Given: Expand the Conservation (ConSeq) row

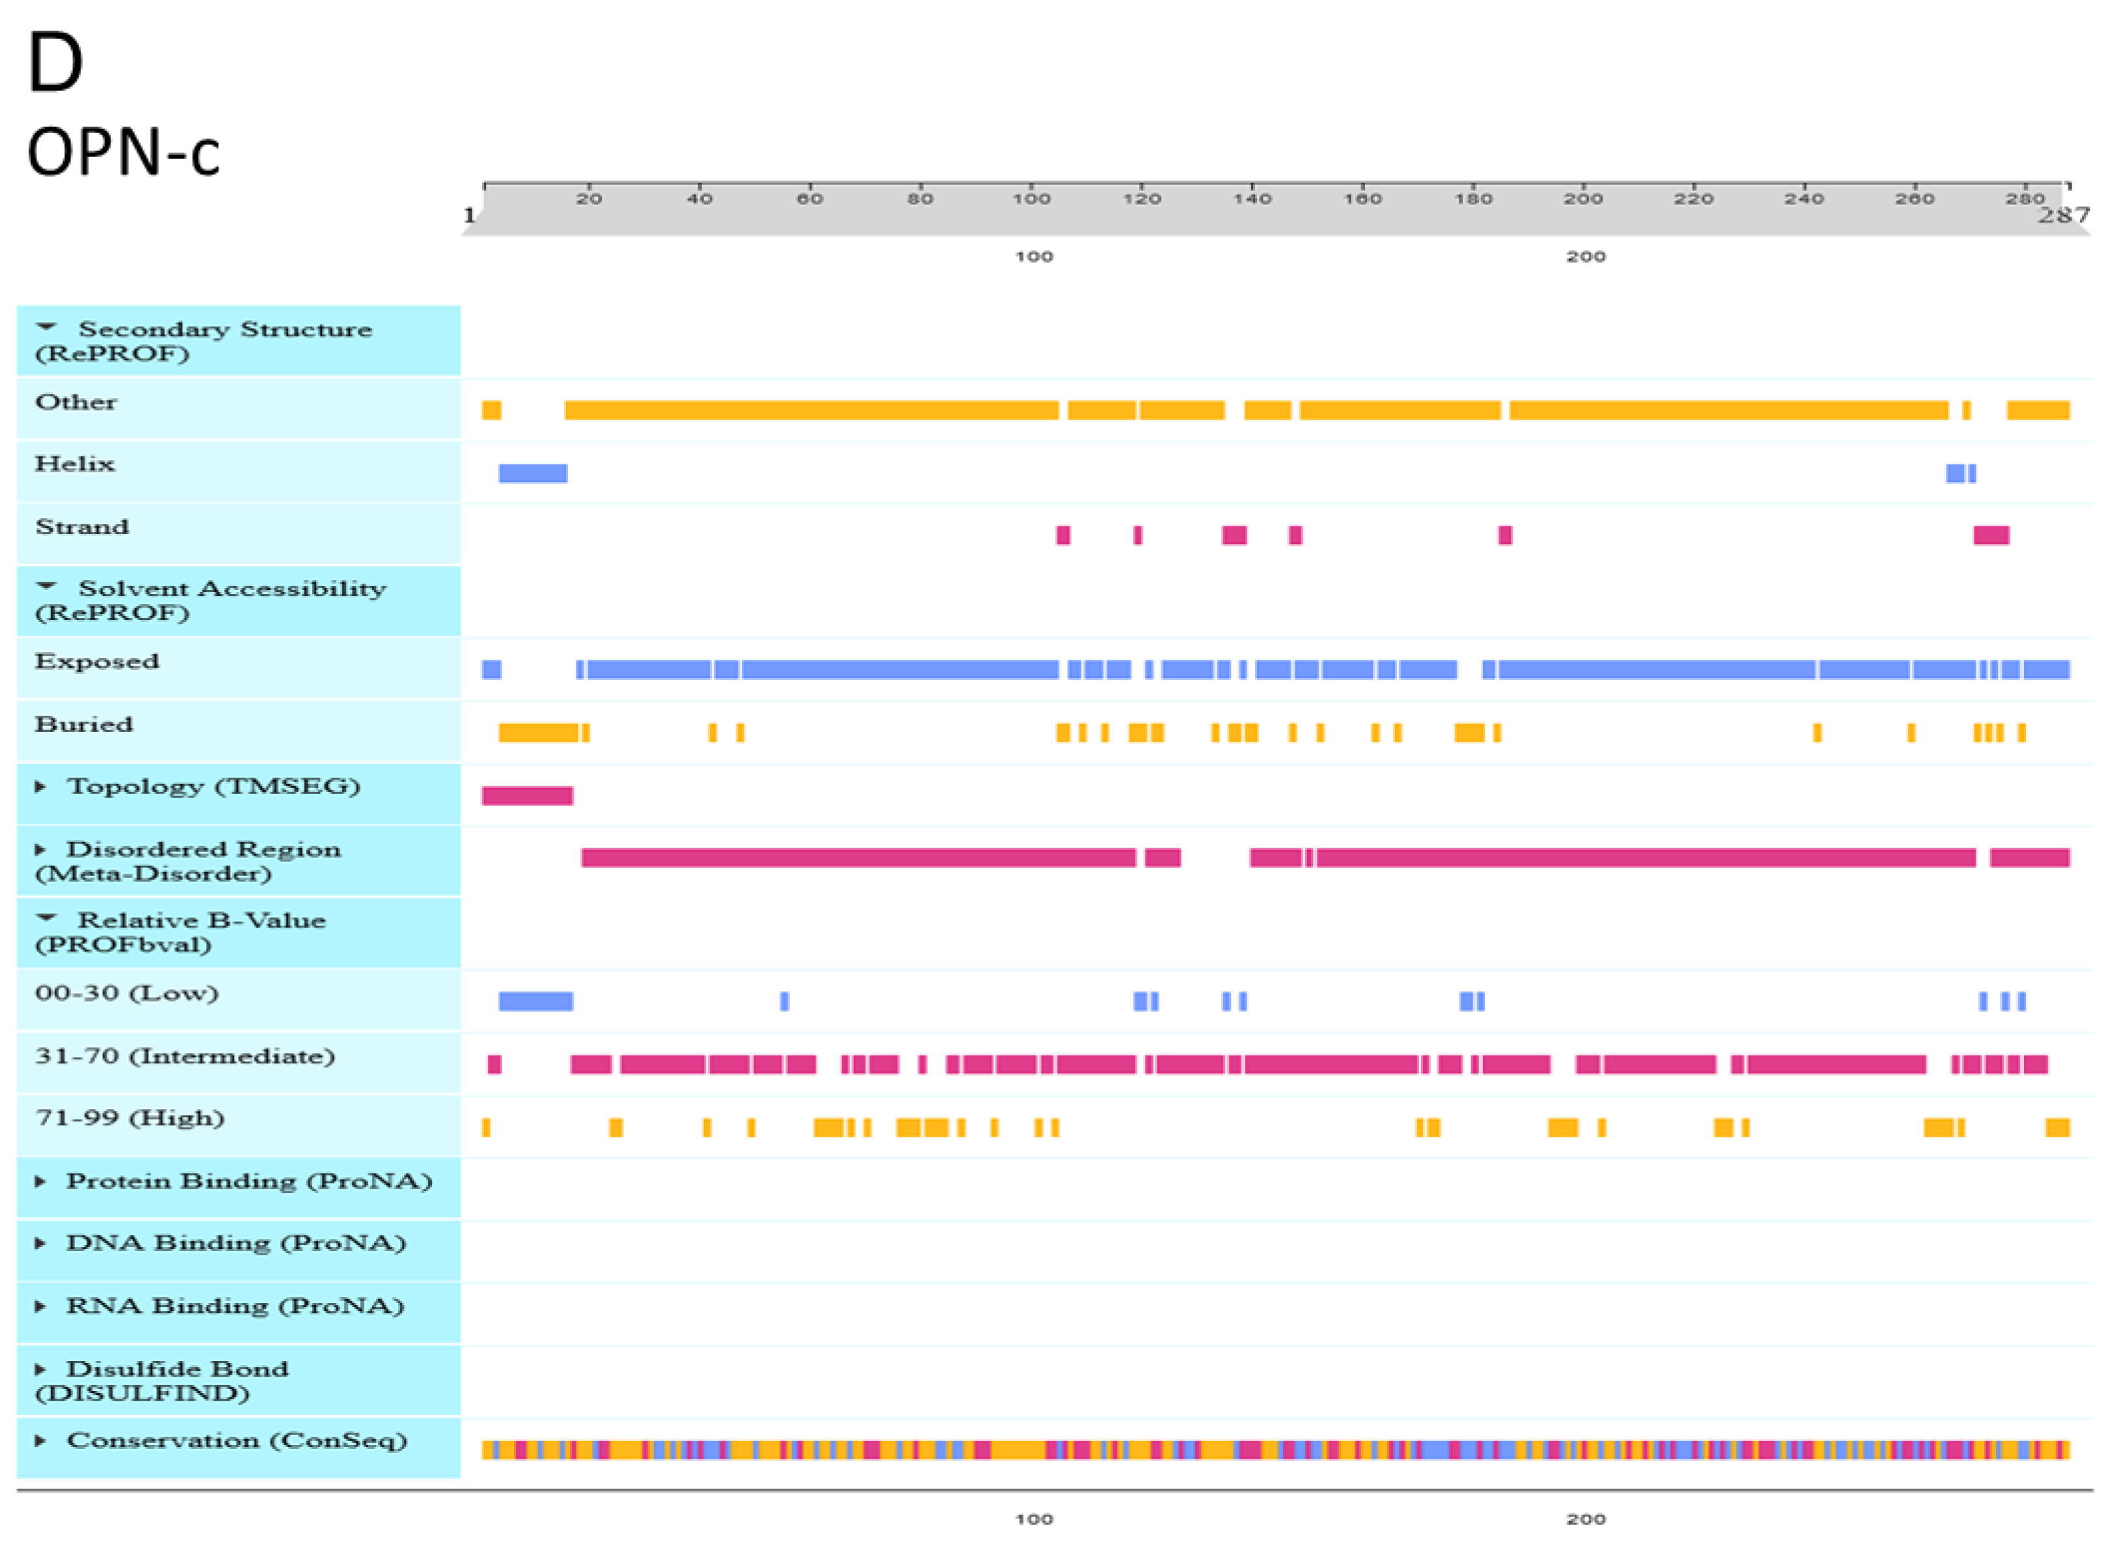Looking at the screenshot, I should (40, 1441).
